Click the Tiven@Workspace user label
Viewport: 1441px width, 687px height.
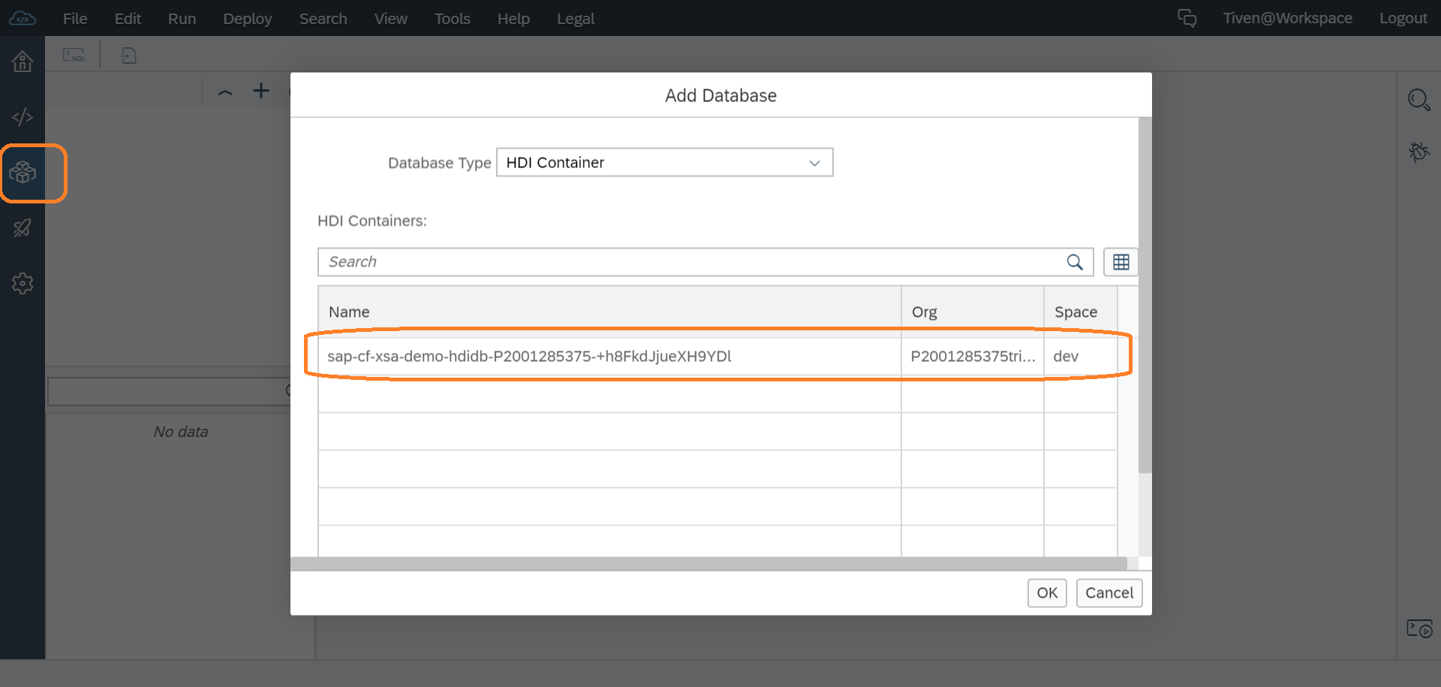1287,18
